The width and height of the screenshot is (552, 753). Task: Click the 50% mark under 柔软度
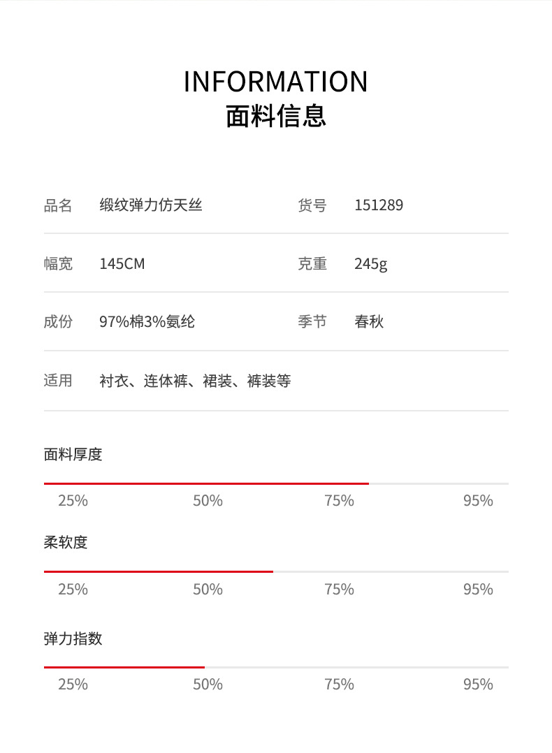(208, 590)
